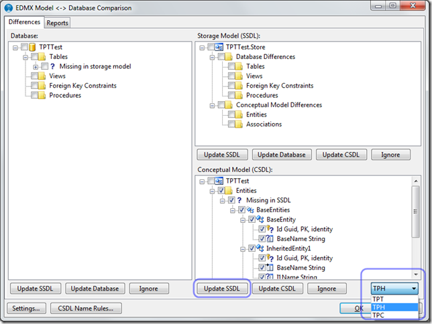Image resolution: width=432 pixels, height=324 pixels.
Task: Click the TPTTest database cylinder icon
Action: pyautogui.click(x=32, y=48)
